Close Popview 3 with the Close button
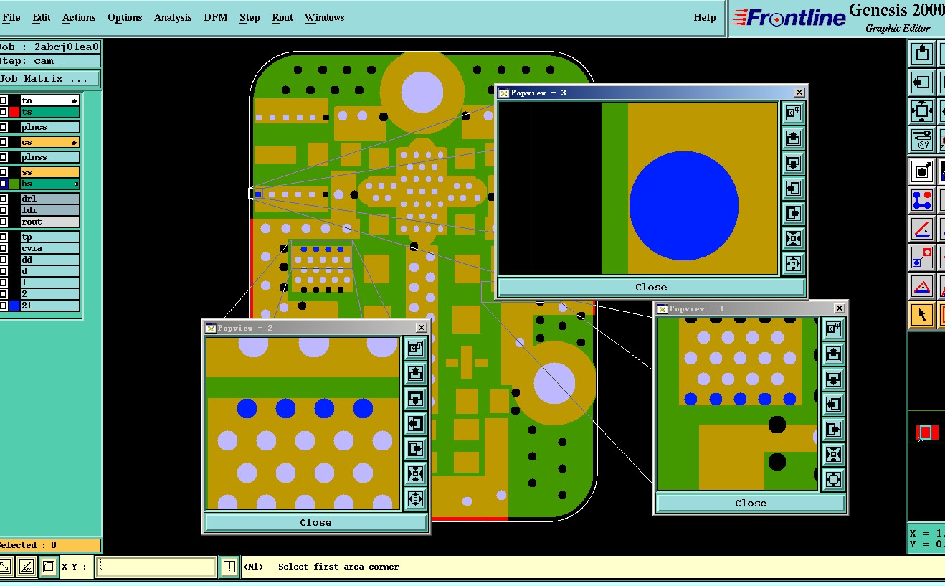The height and width of the screenshot is (586, 945). tap(651, 287)
